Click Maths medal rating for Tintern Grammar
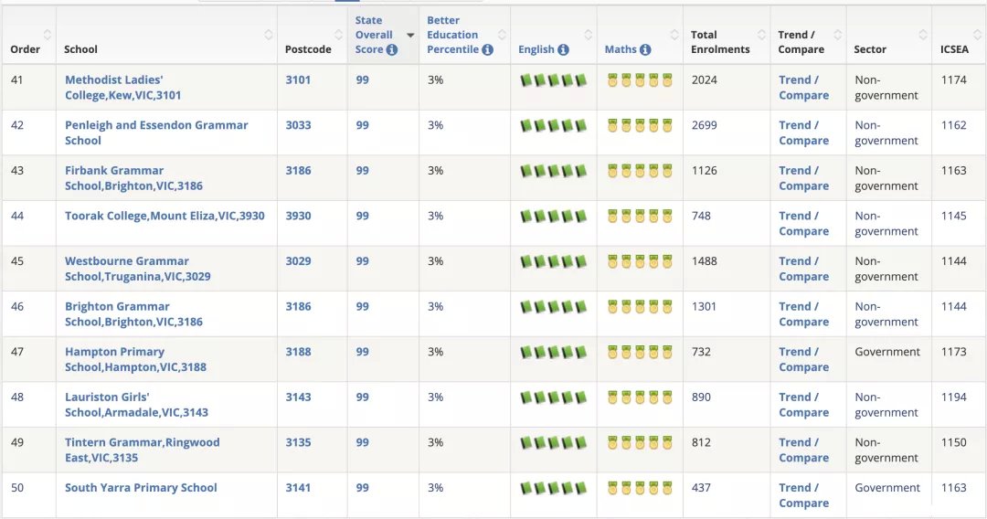This screenshot has width=987, height=519. 640,443
